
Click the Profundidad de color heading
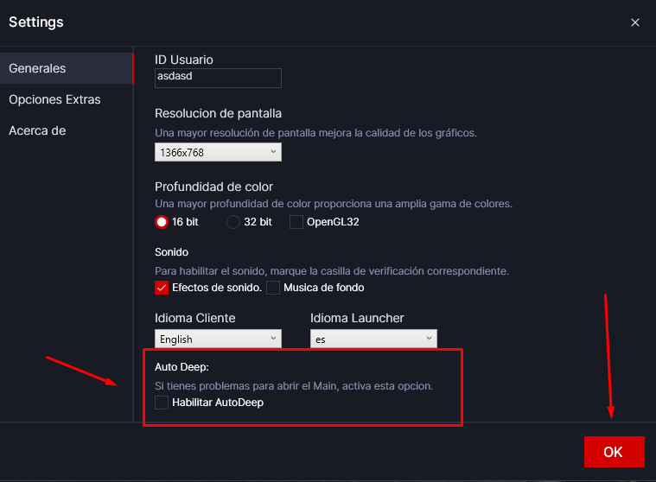(213, 187)
